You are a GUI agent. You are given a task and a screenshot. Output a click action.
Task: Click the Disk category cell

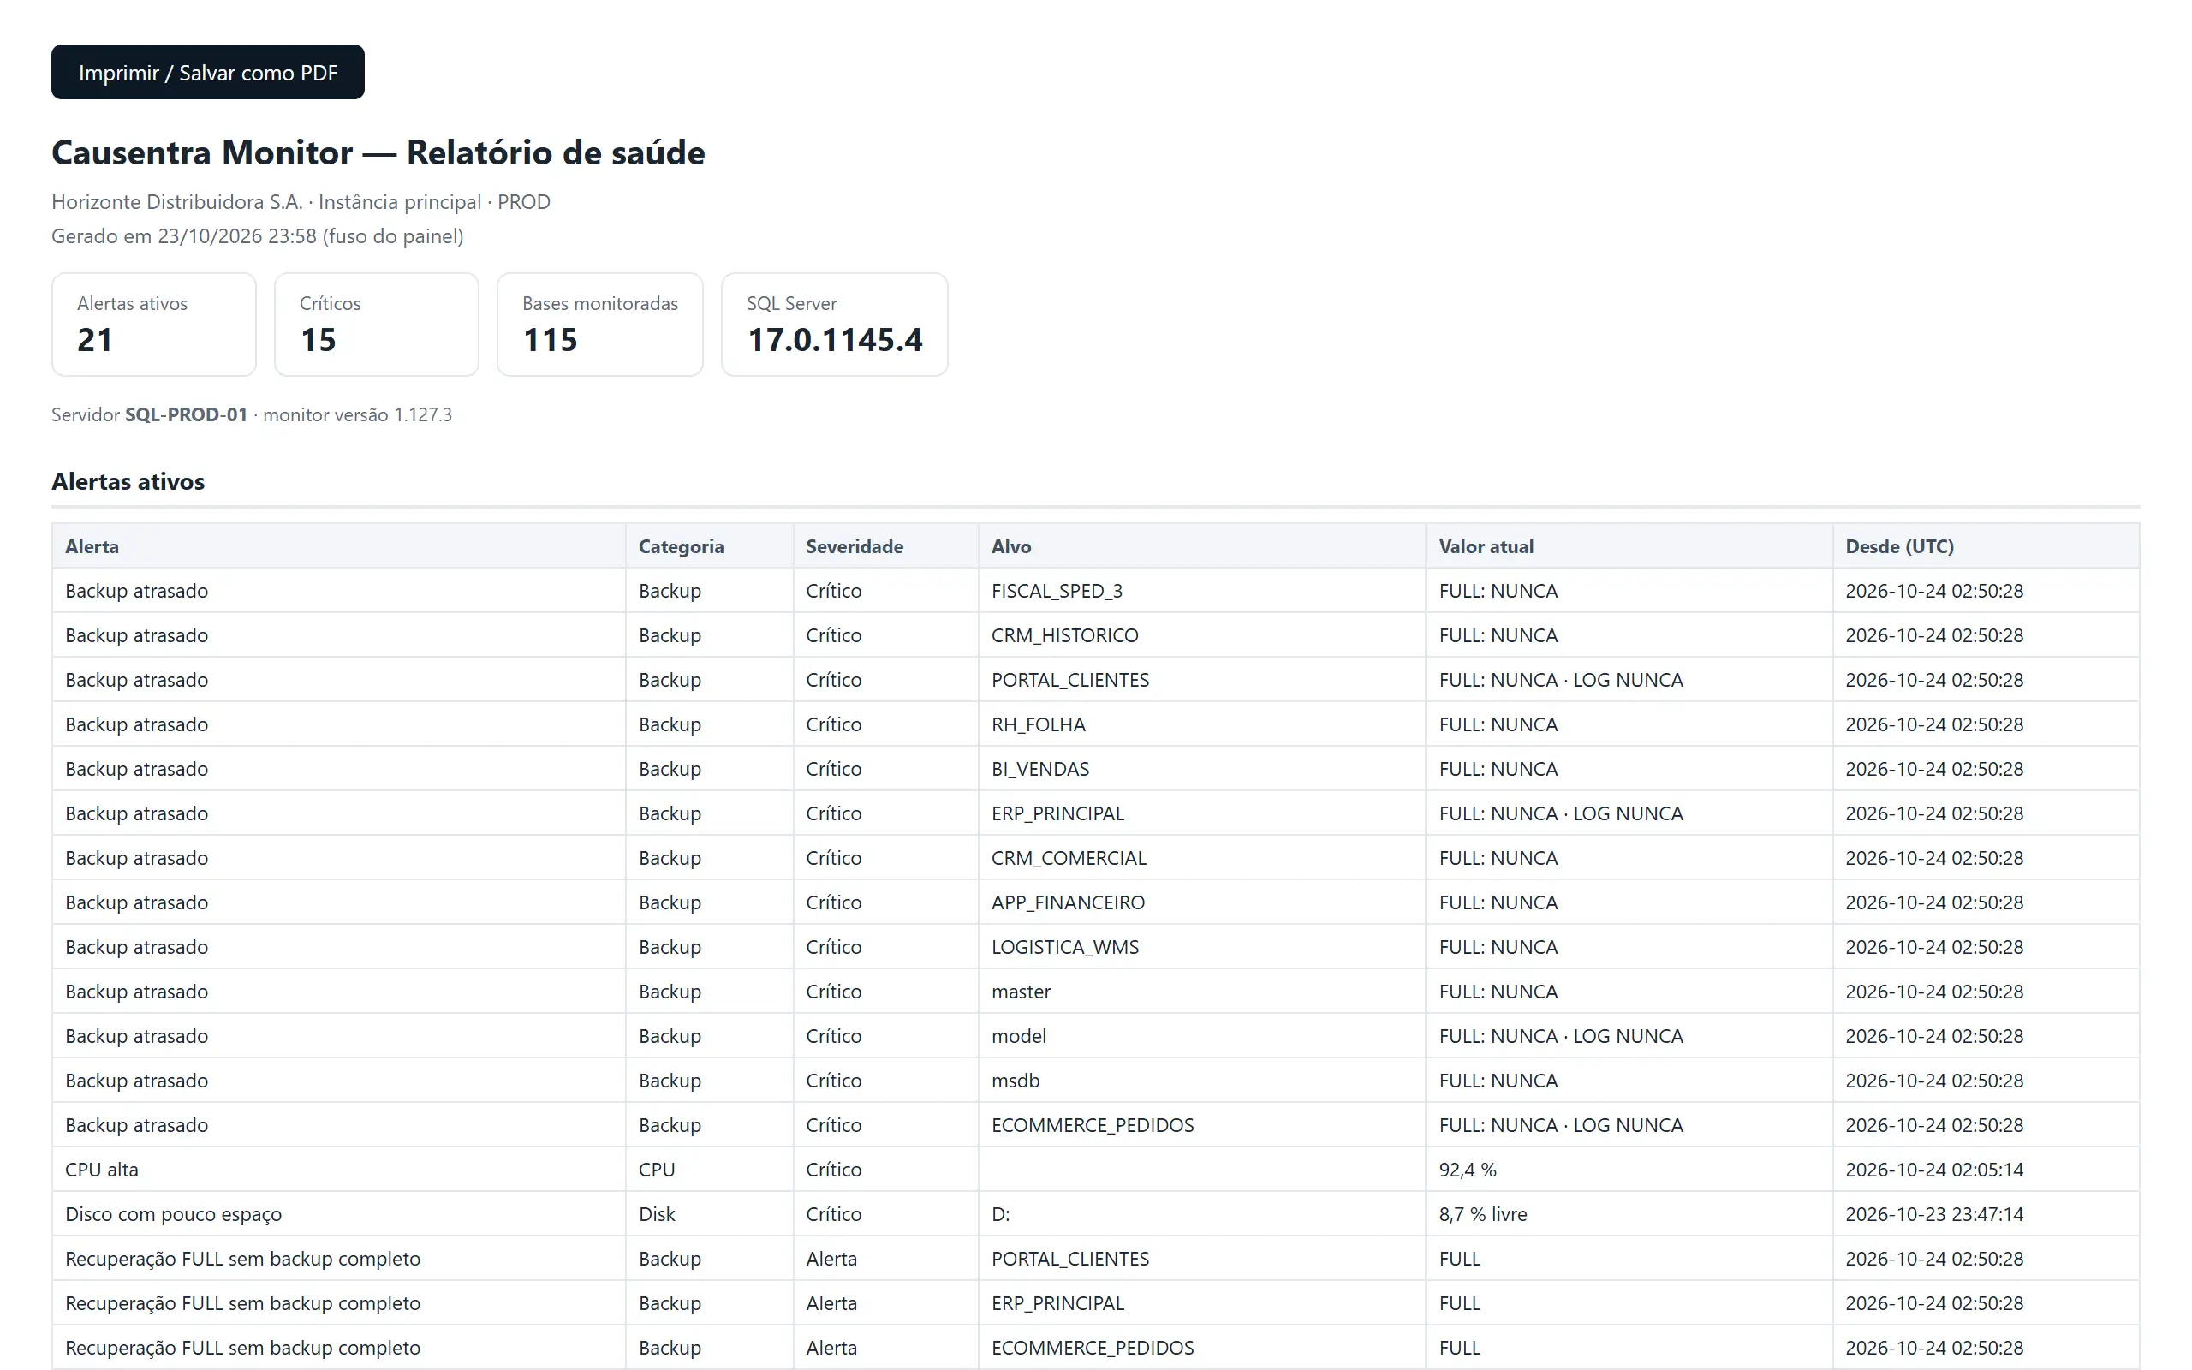point(709,1214)
